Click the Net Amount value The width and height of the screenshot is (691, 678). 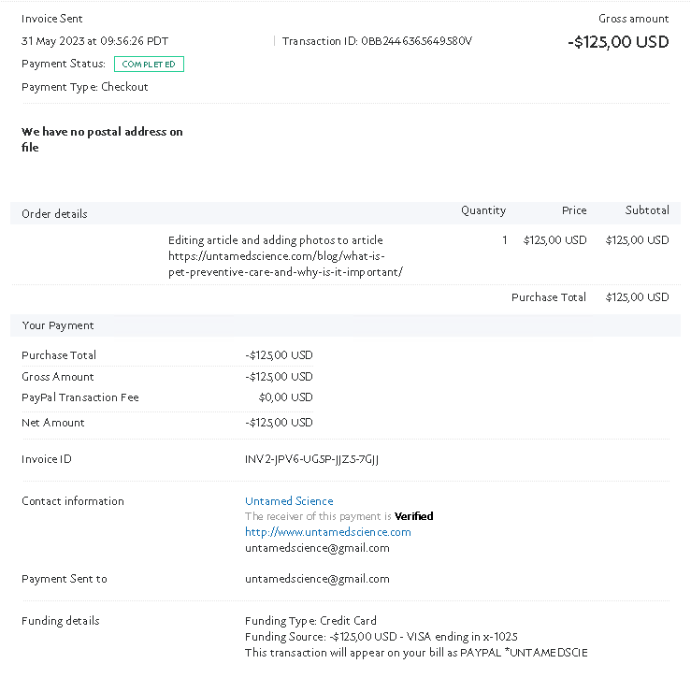pyautogui.click(x=279, y=423)
